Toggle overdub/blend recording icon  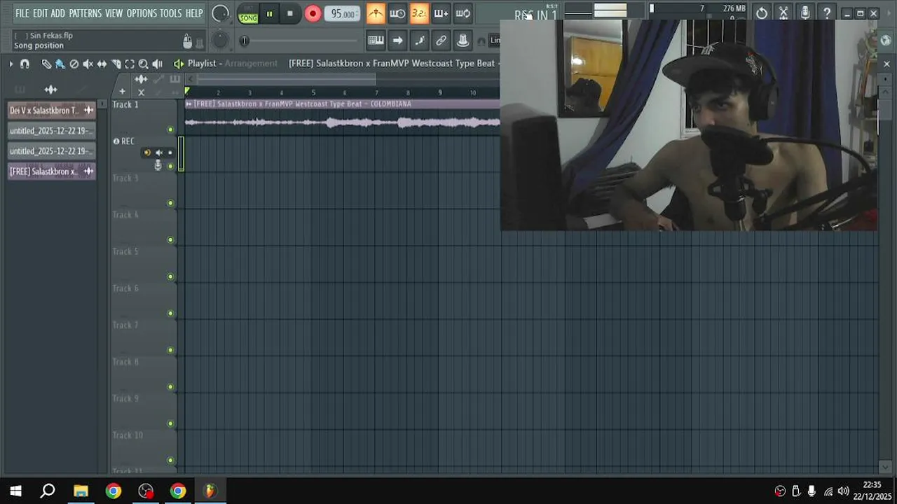point(441,13)
